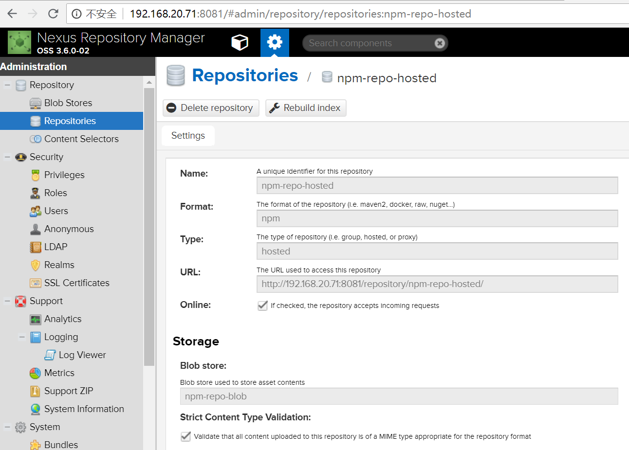The height and width of the screenshot is (450, 629).
Task: Click the System Information globe icon
Action: tap(36, 409)
